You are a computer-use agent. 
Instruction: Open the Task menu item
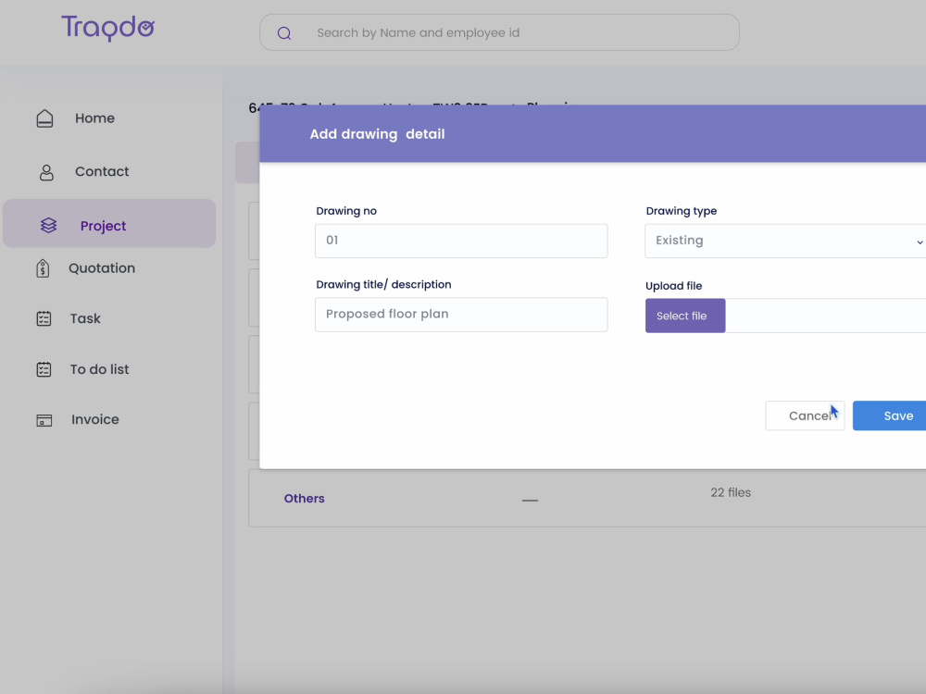click(x=85, y=318)
